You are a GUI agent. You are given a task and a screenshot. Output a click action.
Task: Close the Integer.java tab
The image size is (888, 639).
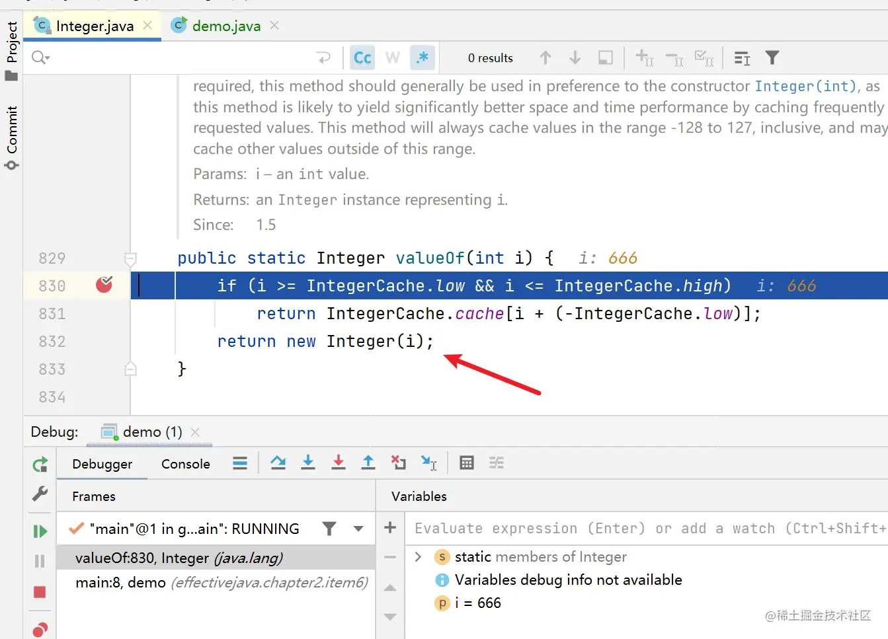point(147,25)
